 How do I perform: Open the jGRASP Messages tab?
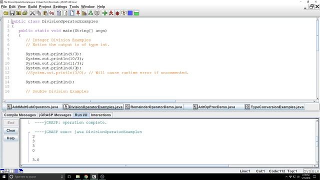[x=55, y=115]
